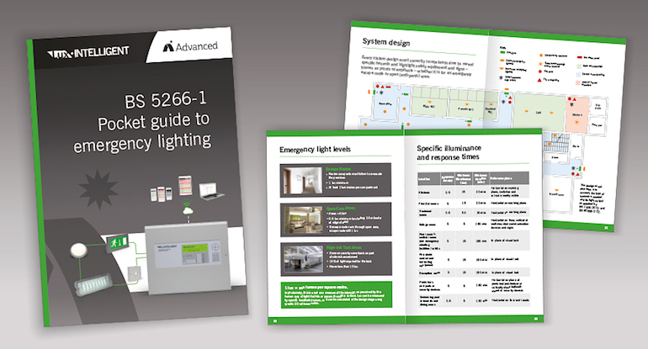Click the cloud Wi-Fi icon above panel

pyautogui.click(x=188, y=209)
